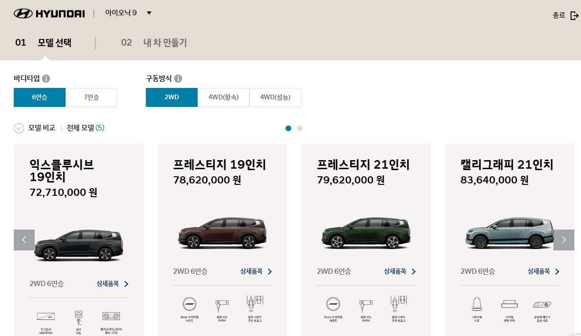Click the 72,710,000 원 price

pos(63,192)
